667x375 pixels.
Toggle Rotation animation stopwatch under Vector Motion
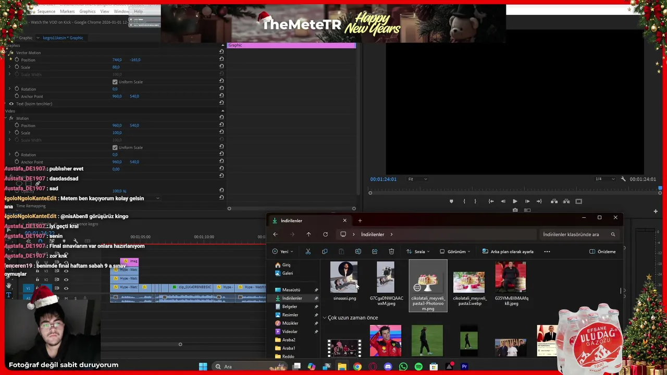pos(17,89)
